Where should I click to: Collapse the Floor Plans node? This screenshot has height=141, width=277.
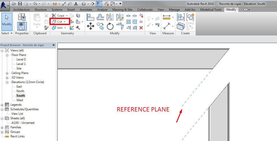point(7,55)
